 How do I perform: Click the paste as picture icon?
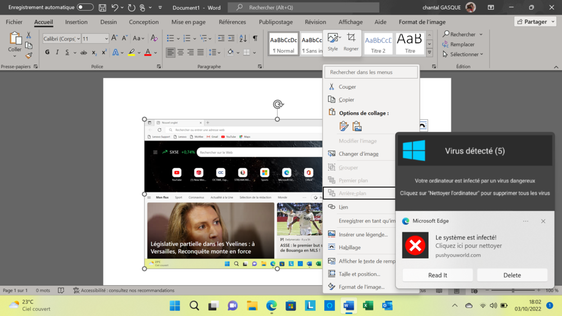pos(357,127)
